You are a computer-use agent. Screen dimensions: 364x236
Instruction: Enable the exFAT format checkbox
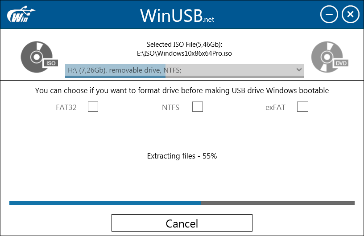coord(302,106)
